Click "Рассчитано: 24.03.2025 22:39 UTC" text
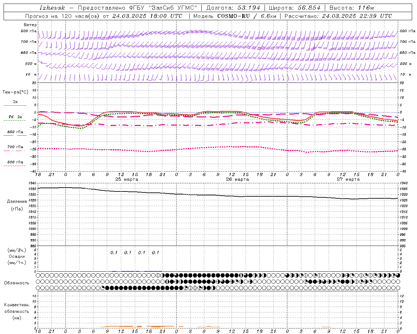This screenshot has height=334, width=417. coord(338,16)
